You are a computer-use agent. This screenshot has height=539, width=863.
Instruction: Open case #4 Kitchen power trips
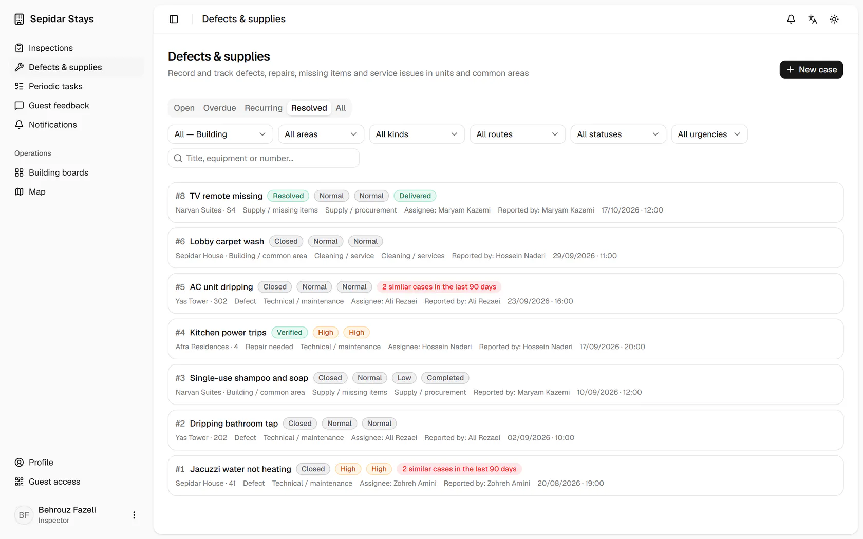(x=505, y=339)
